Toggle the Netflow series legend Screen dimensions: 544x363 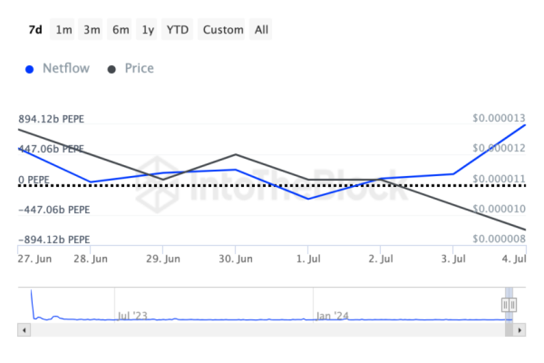(65, 68)
